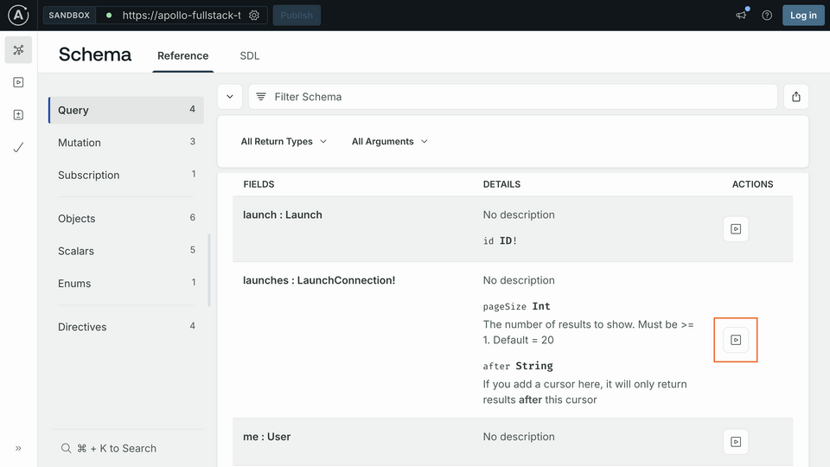This screenshot has height=467, width=830.
Task: Run launch field in Explorer
Action: pos(736,228)
